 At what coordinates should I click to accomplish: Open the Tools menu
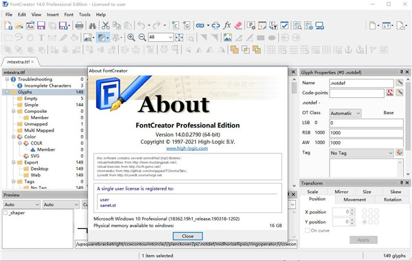pyautogui.click(x=84, y=14)
